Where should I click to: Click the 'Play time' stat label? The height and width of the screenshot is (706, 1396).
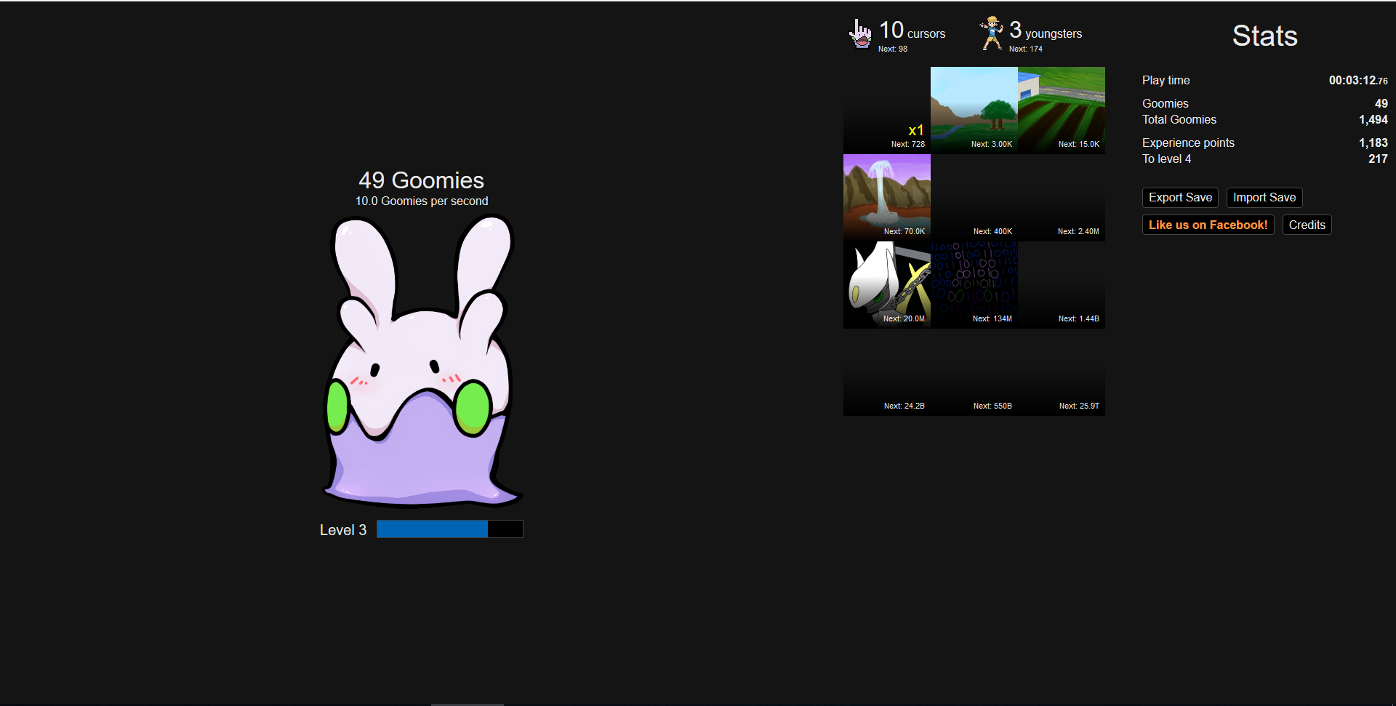(x=1166, y=81)
